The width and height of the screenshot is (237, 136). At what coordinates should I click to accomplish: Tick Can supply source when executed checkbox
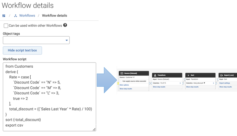pos(121,81)
